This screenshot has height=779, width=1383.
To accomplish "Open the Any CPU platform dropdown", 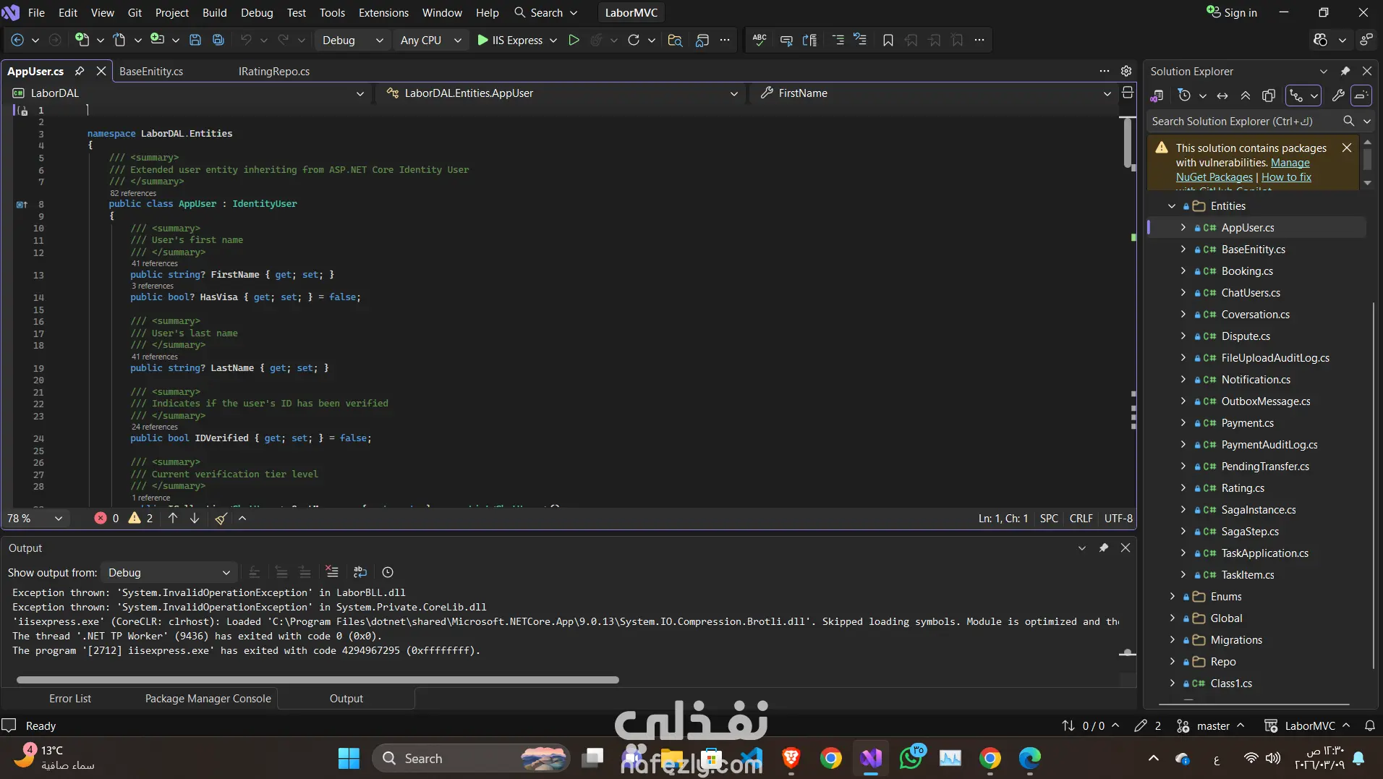I will click(x=430, y=41).
